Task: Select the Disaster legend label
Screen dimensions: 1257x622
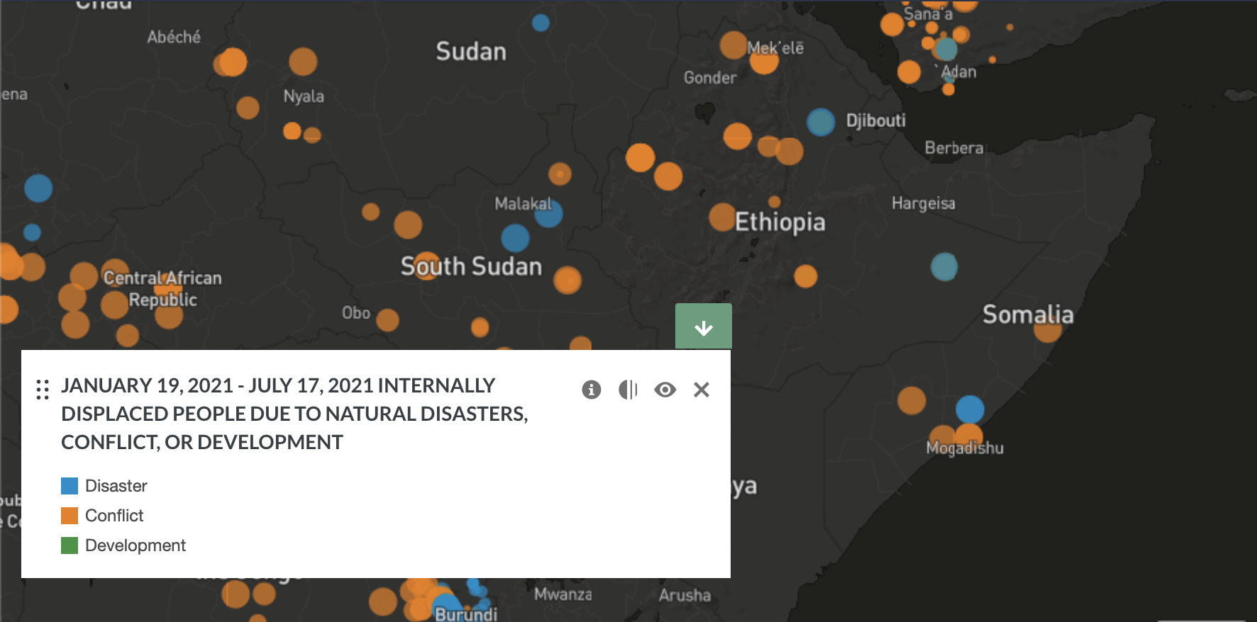Action: click(116, 486)
